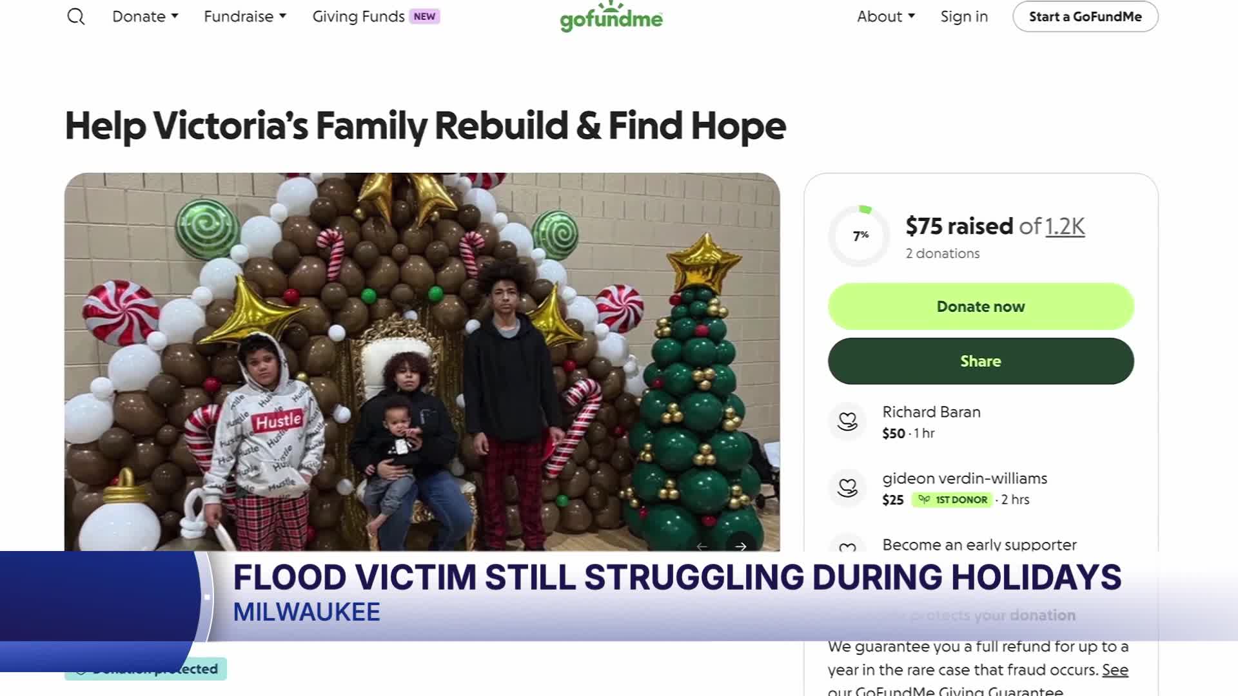1238x696 pixels.
Task: Click the 7% progress circle
Action: (x=860, y=236)
